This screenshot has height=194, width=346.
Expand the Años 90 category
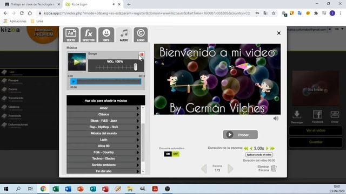[x=103, y=146]
